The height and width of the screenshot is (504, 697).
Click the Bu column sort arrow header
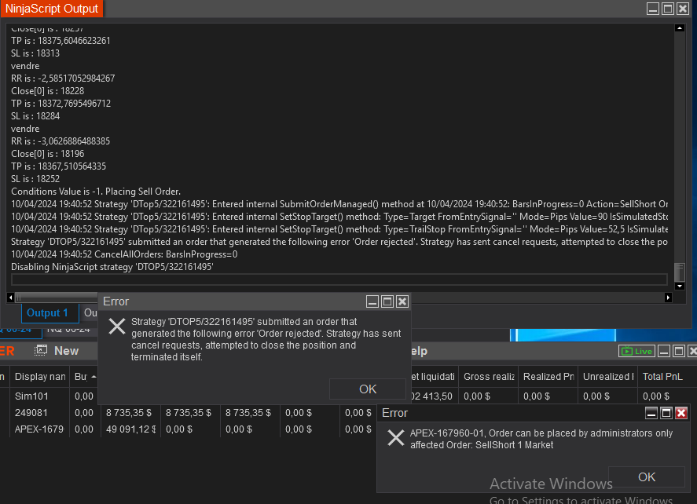tap(85, 377)
